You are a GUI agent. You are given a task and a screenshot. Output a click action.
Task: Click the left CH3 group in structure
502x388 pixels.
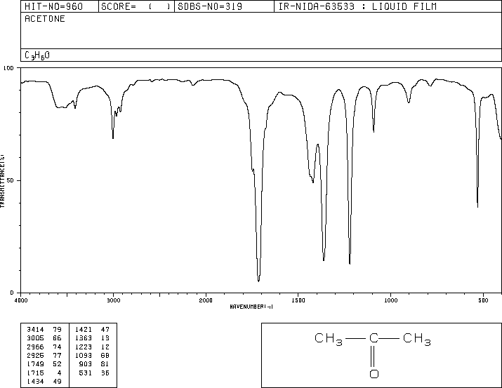click(329, 339)
